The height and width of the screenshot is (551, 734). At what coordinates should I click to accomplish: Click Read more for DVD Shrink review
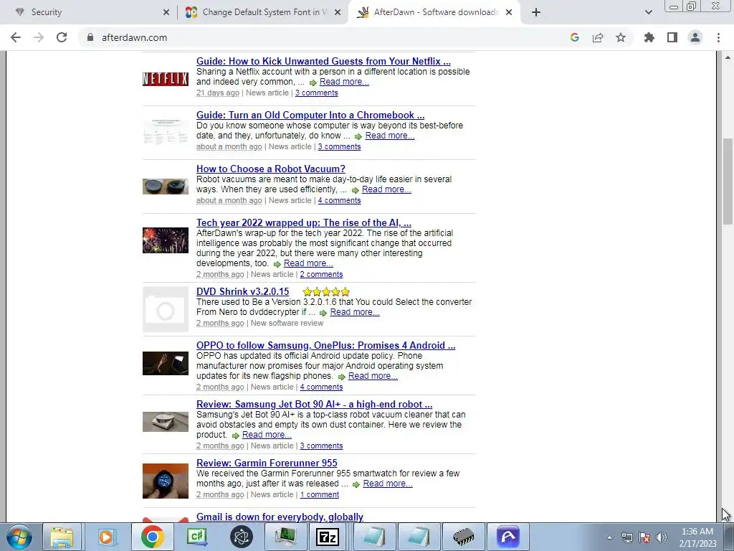tap(354, 312)
